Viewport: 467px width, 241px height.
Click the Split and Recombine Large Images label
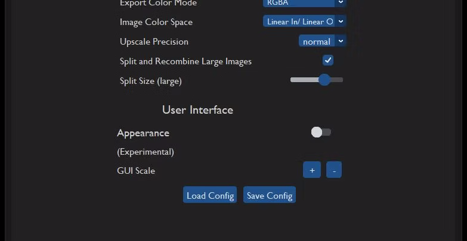pyautogui.click(x=185, y=61)
